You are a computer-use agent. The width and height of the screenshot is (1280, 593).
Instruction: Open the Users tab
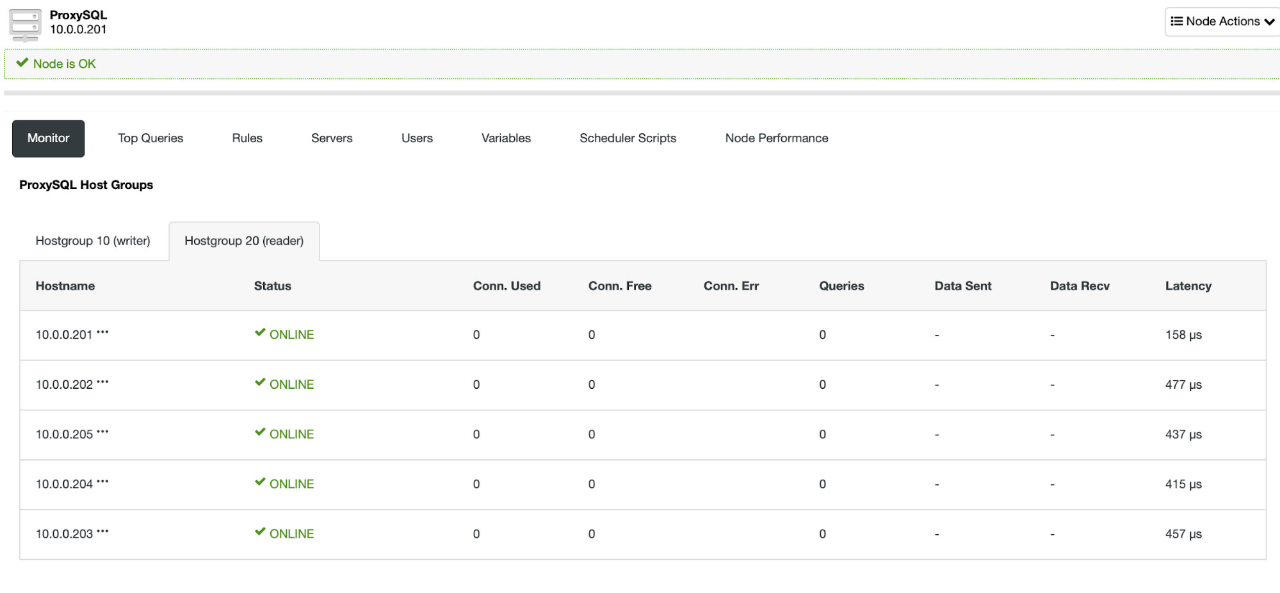pos(417,138)
